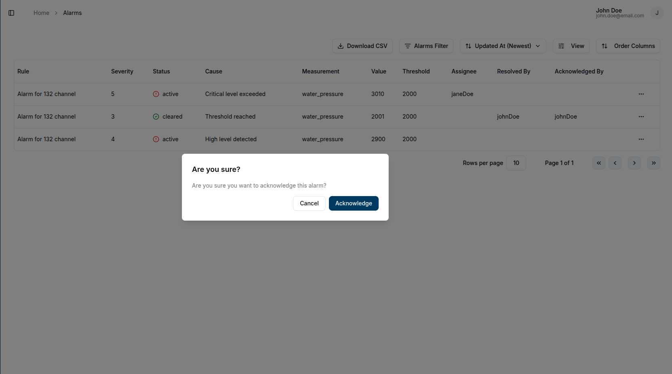
Task: Open row actions for severity 5 alarm
Action: tap(641, 94)
